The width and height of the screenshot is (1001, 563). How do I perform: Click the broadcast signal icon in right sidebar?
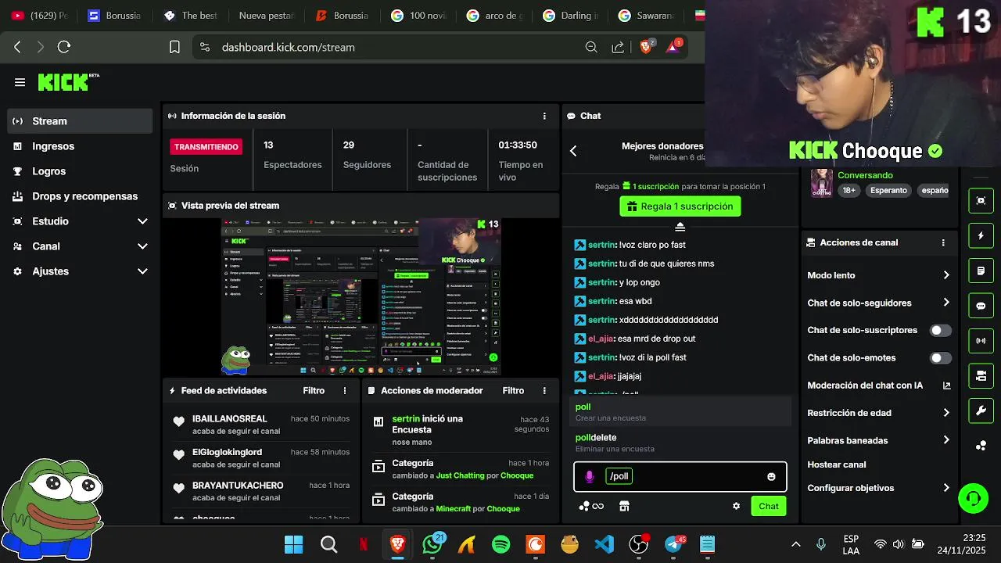point(981,341)
